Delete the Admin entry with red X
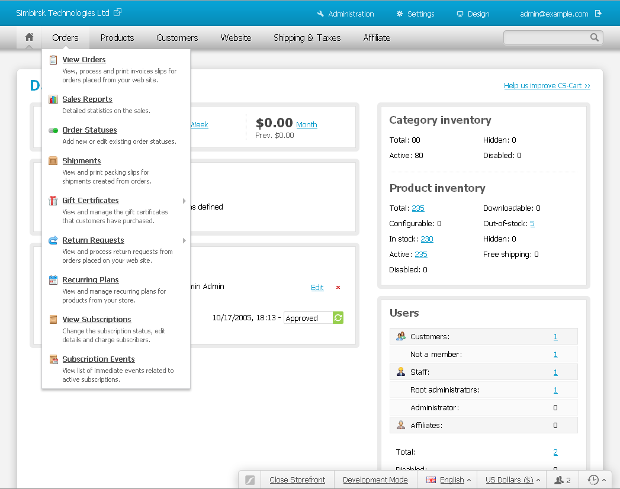Image resolution: width=620 pixels, height=489 pixels. point(338,287)
